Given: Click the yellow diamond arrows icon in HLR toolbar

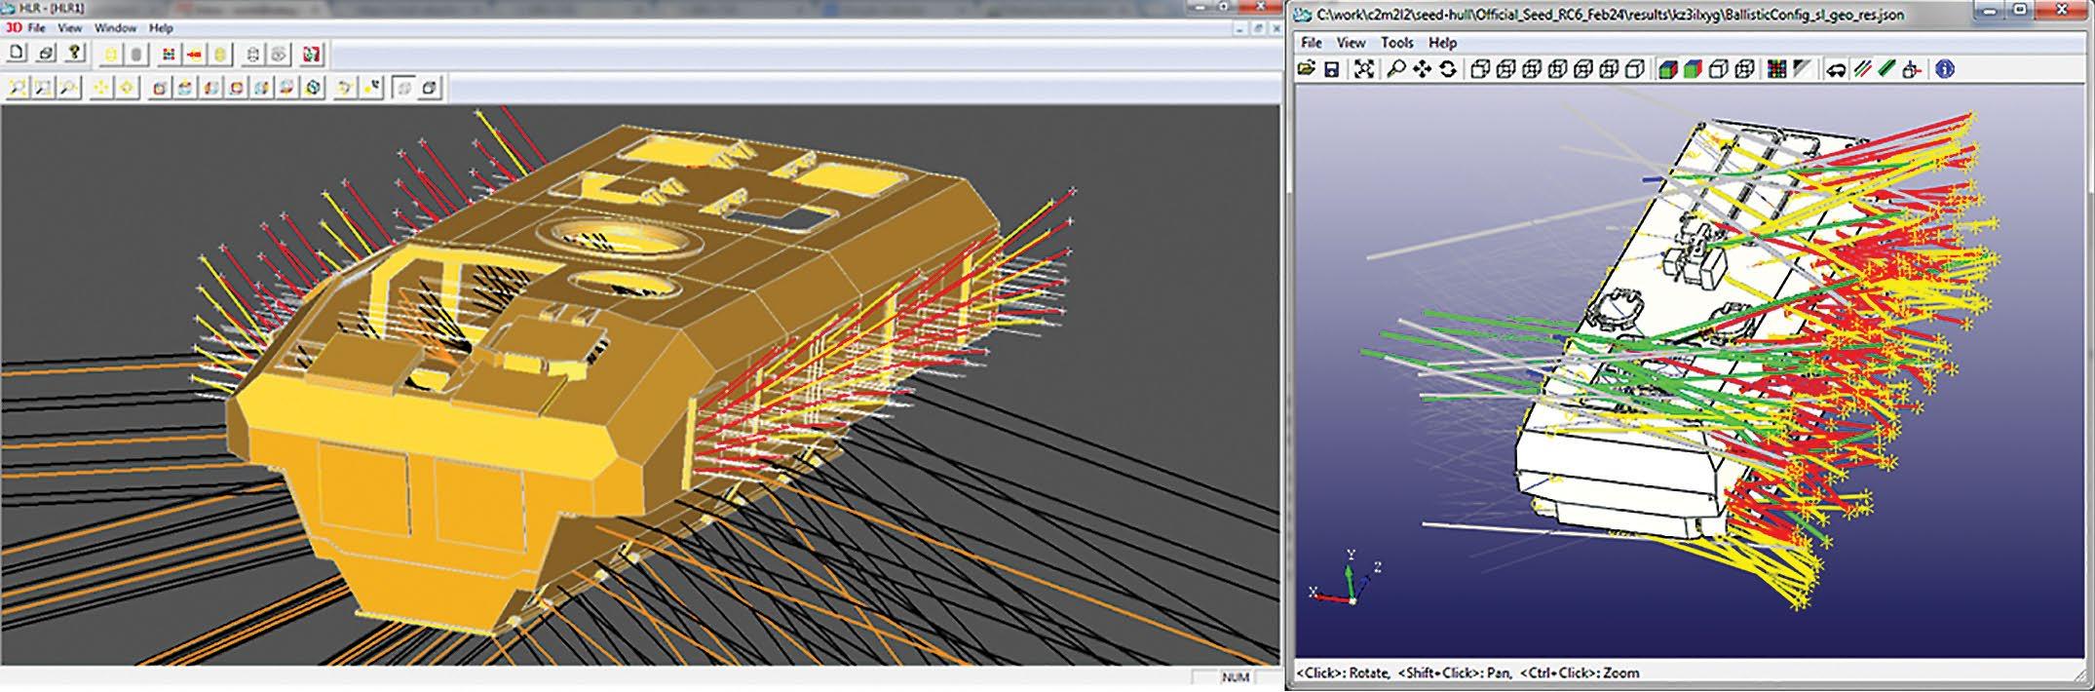Looking at the screenshot, I should (x=127, y=89).
